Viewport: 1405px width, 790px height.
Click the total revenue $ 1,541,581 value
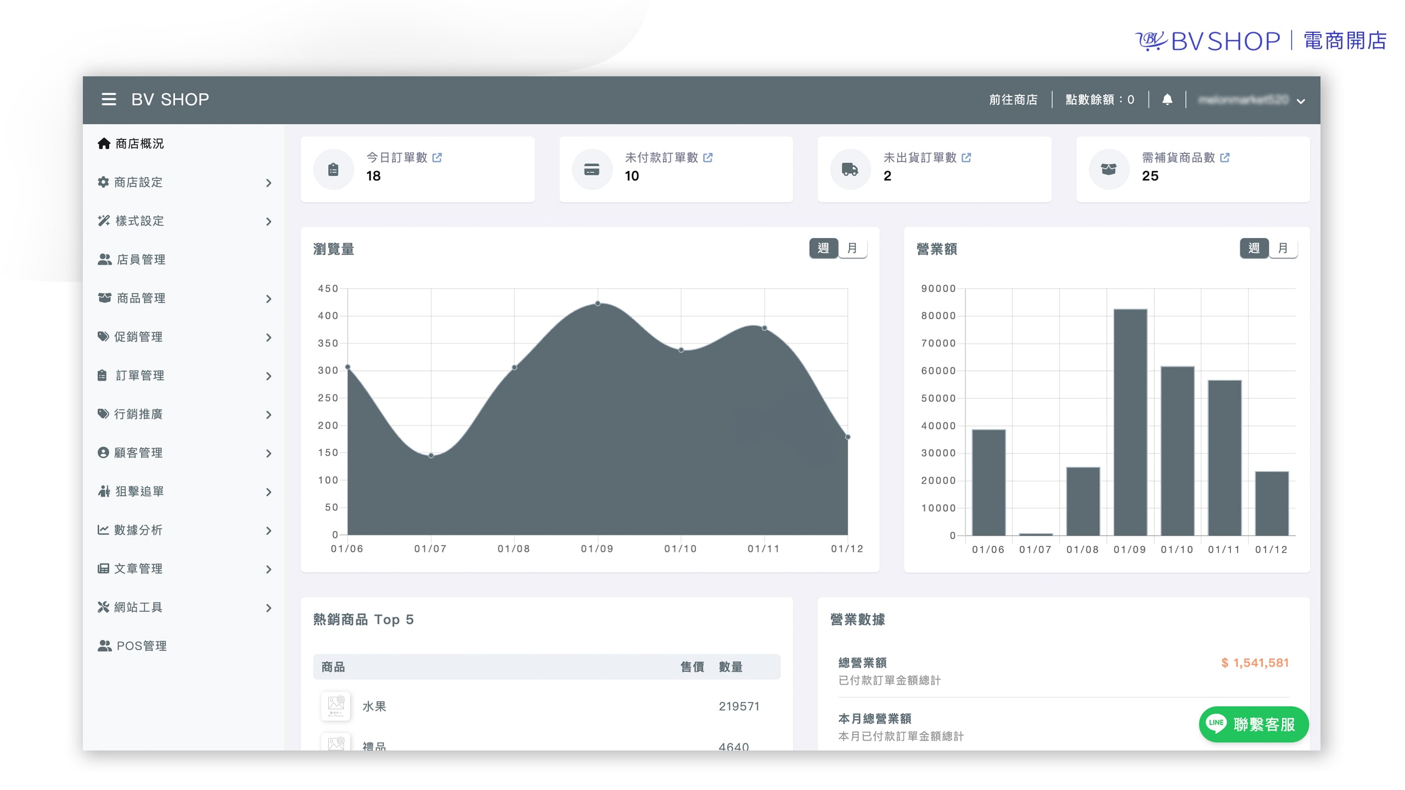1255,663
